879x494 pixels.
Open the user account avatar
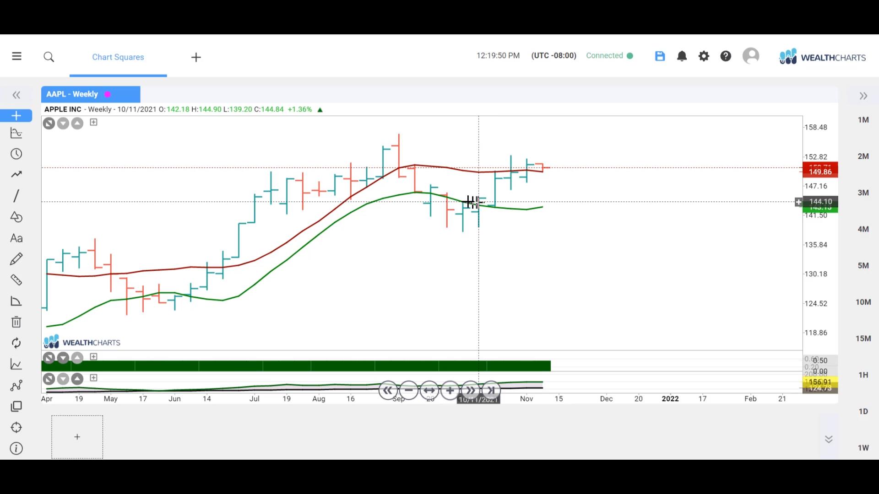[751, 56]
